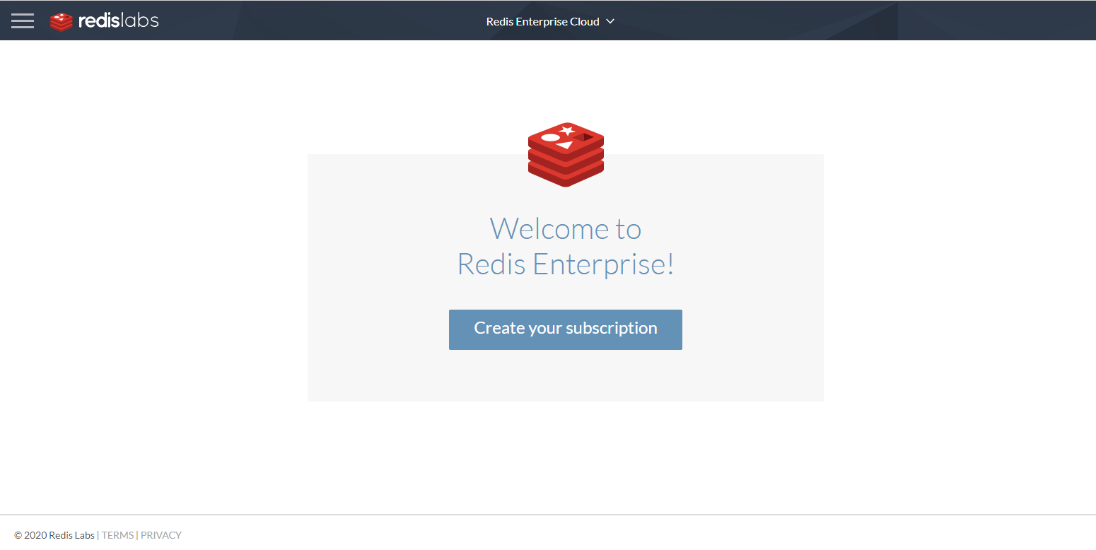This screenshot has width=1096, height=550.
Task: Click the redislabs wordmark in header
Action: click(x=118, y=21)
